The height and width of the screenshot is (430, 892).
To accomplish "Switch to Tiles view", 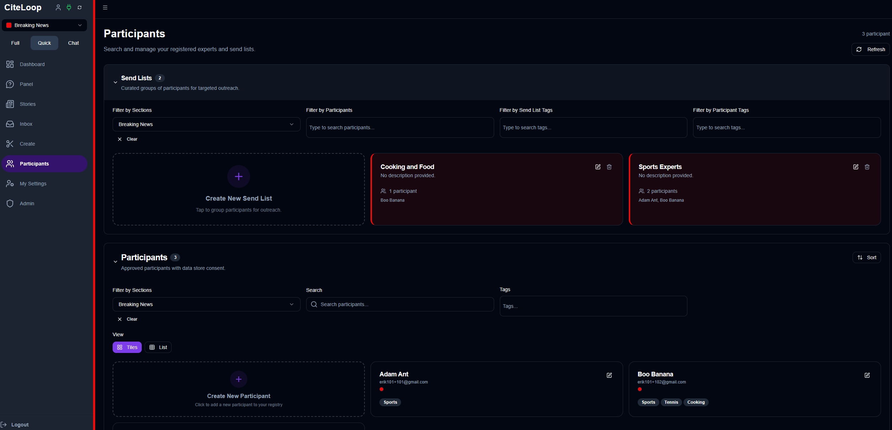I will tap(127, 347).
